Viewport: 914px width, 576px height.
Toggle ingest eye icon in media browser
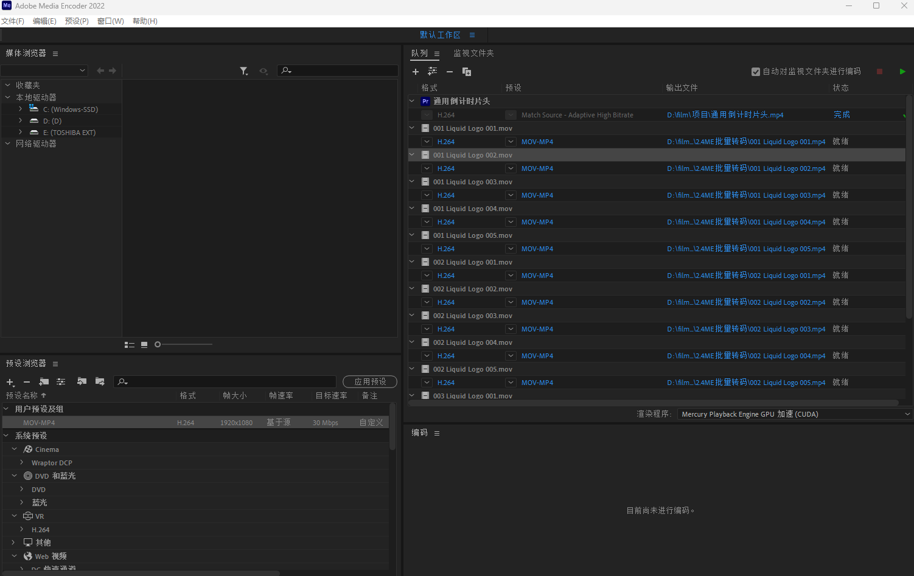(x=263, y=71)
